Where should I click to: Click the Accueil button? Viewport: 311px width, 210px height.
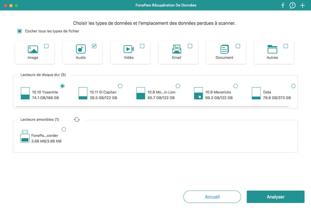pyautogui.click(x=212, y=197)
